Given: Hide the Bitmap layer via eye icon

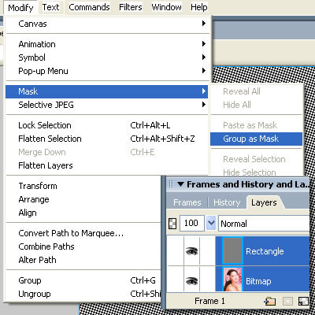Looking at the screenshot, I should (x=191, y=281).
